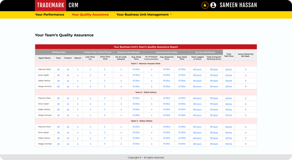Click Team 3 Omer Qadri early time outs

tap(105, 132)
